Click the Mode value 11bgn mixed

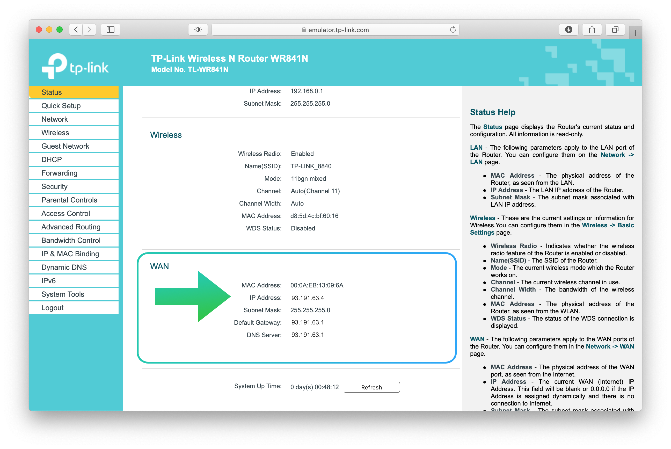coord(308,179)
